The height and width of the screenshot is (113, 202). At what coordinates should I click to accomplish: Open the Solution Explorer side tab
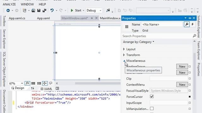199,26
